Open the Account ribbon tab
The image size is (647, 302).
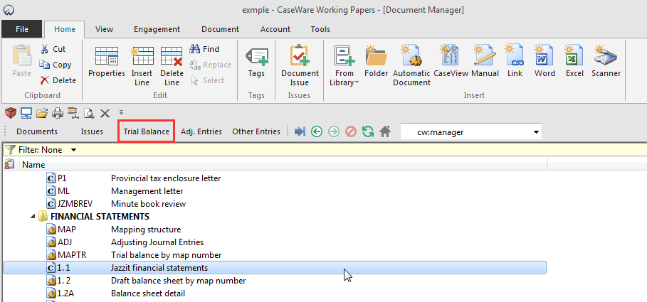click(275, 29)
